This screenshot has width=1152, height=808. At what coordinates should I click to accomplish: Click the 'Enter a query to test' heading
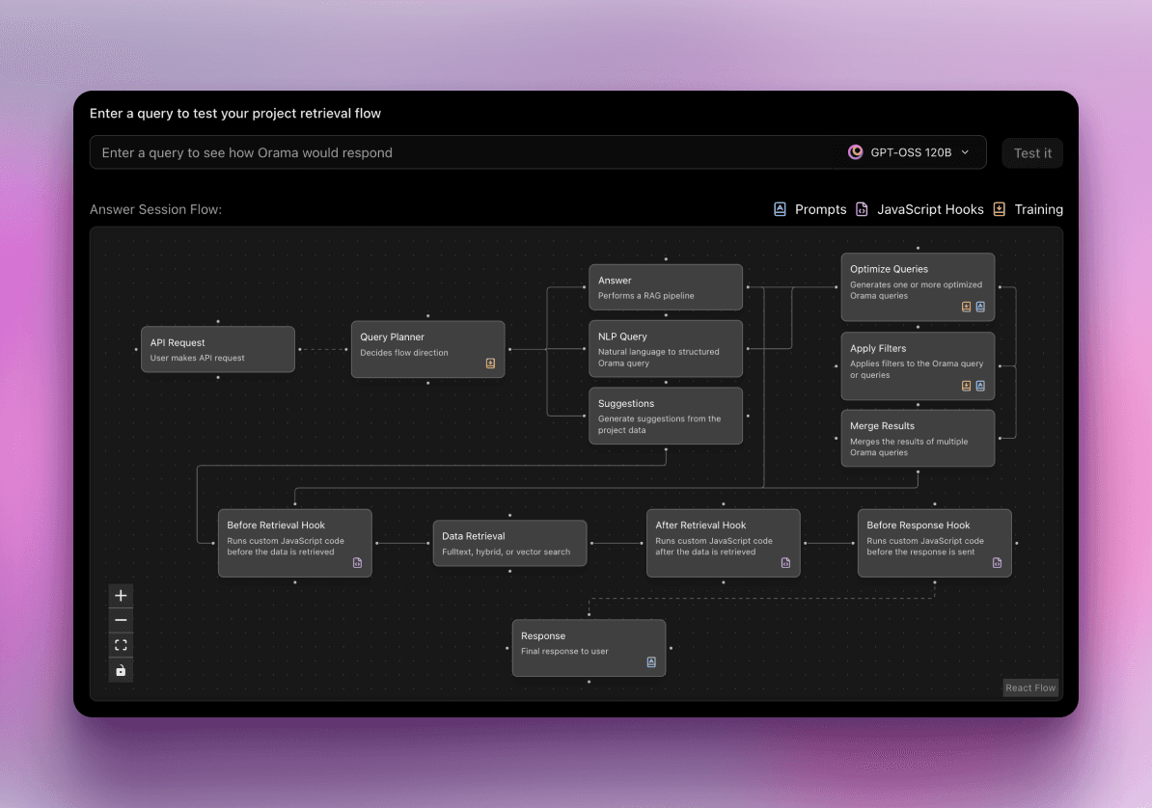point(235,113)
